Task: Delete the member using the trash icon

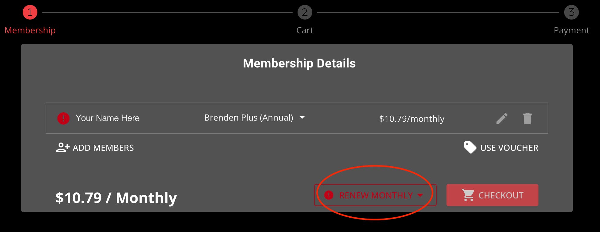Action: pos(527,118)
